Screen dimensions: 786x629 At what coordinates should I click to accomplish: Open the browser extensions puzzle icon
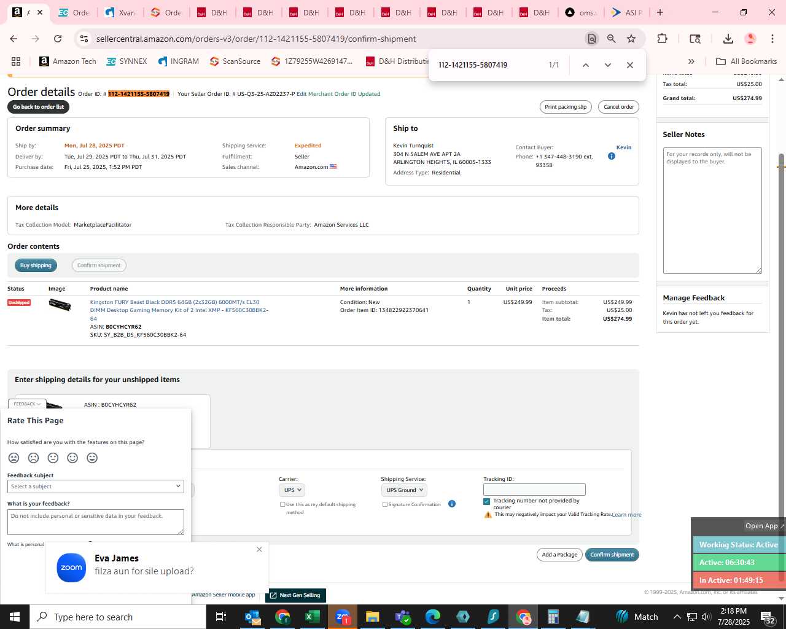(x=662, y=39)
